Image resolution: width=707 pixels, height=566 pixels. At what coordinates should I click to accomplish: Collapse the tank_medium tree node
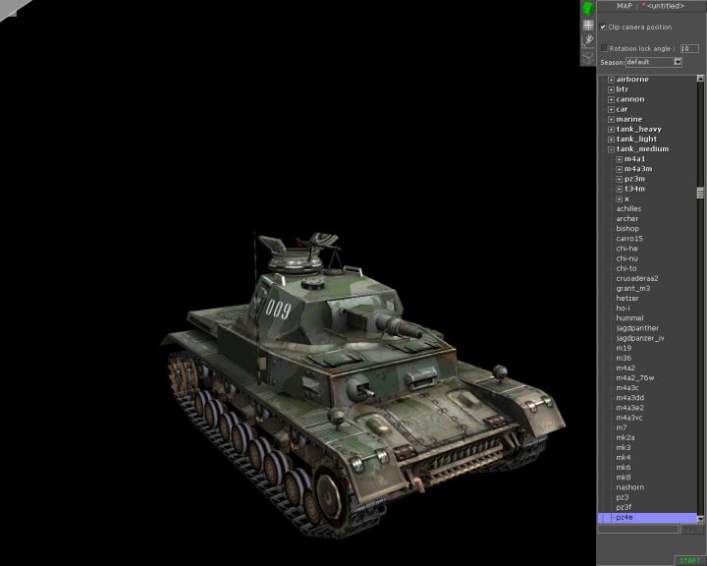[x=611, y=149]
